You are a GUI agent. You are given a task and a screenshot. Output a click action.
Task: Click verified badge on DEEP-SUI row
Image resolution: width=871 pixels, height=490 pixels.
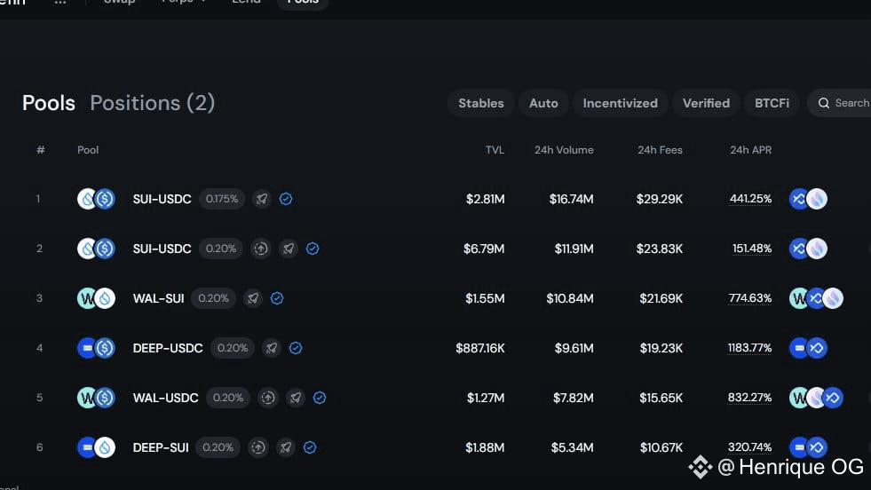point(310,447)
